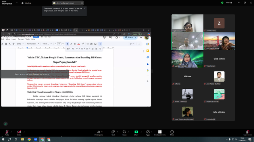Open the Meeting info button
This screenshot has width=254, height=142.
click(x=26, y=3)
